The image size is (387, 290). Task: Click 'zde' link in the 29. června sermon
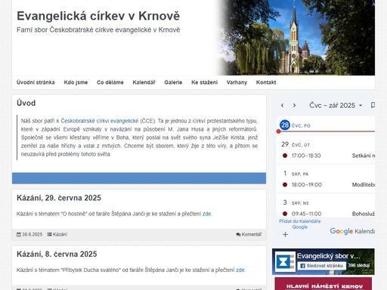coord(206,214)
